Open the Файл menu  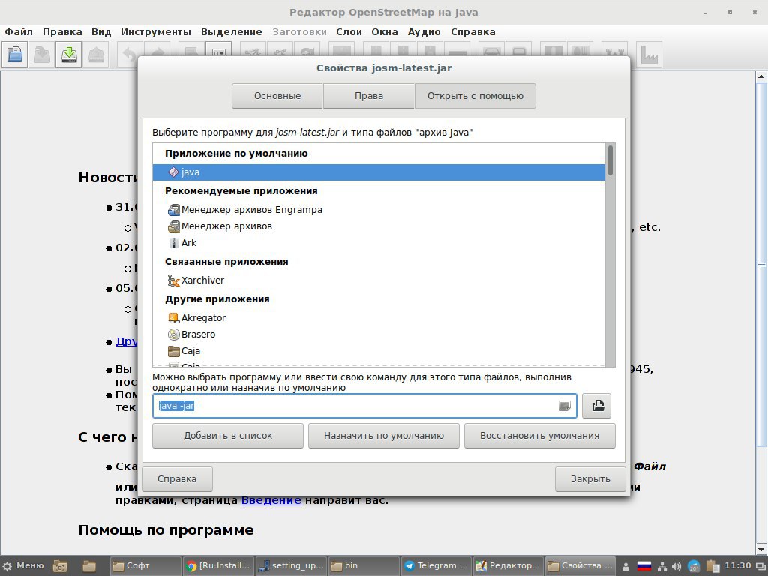[x=19, y=31]
